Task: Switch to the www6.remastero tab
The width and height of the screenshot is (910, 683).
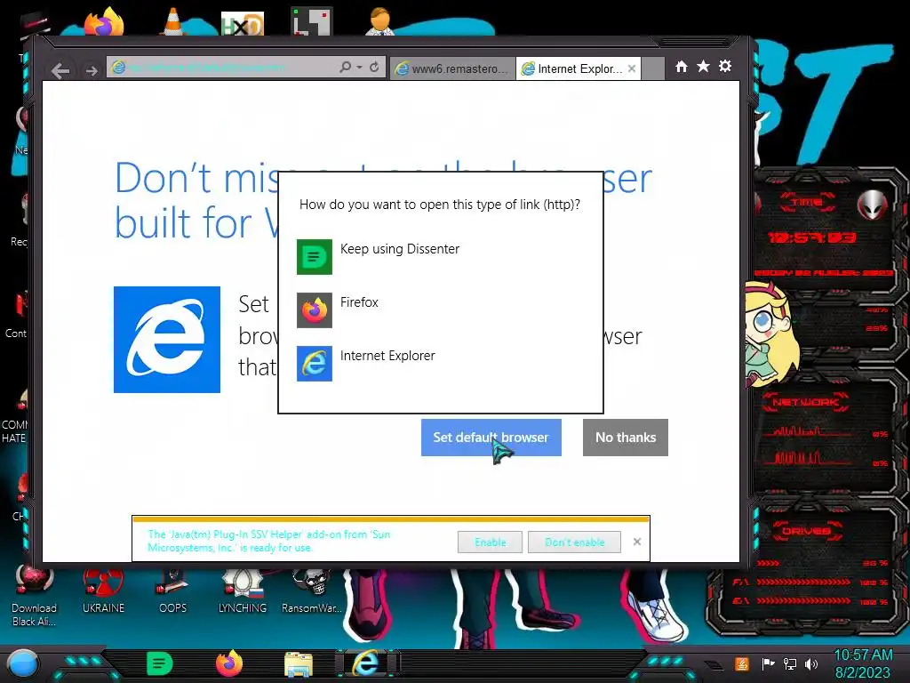Action: tap(452, 68)
